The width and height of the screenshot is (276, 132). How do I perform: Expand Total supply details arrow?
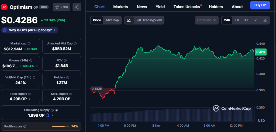[x=29, y=99]
